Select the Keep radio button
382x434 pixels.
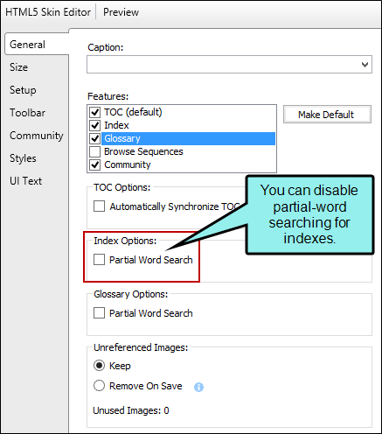pyautogui.click(x=99, y=366)
